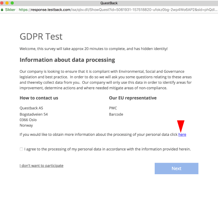
Task: Click the Next button
Action: 177,169
